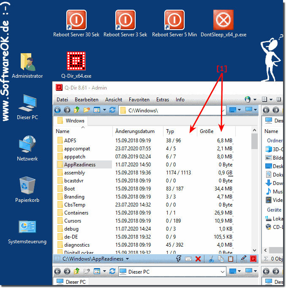Open the view options dropdown in lower-left pane
The height and width of the screenshot is (288, 286).
click(104, 271)
